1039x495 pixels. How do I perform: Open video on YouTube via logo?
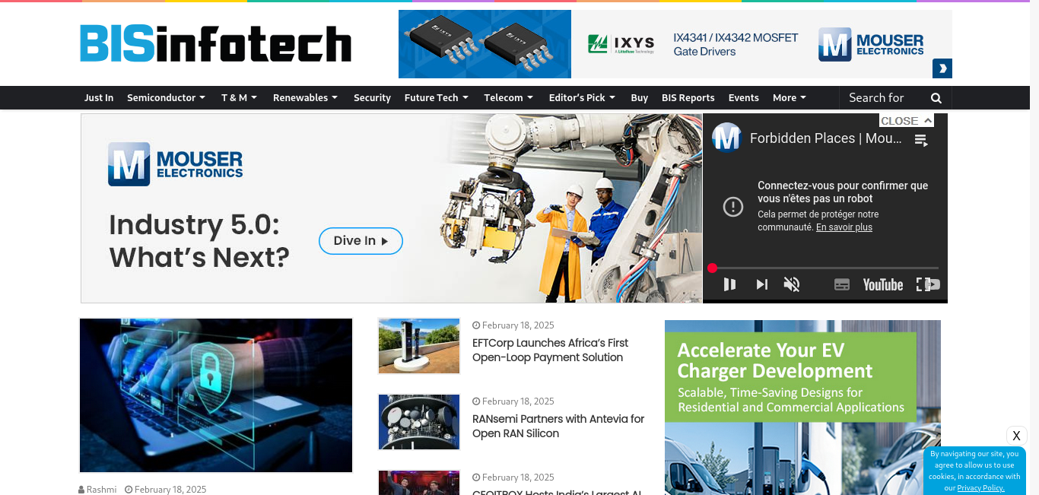883,284
